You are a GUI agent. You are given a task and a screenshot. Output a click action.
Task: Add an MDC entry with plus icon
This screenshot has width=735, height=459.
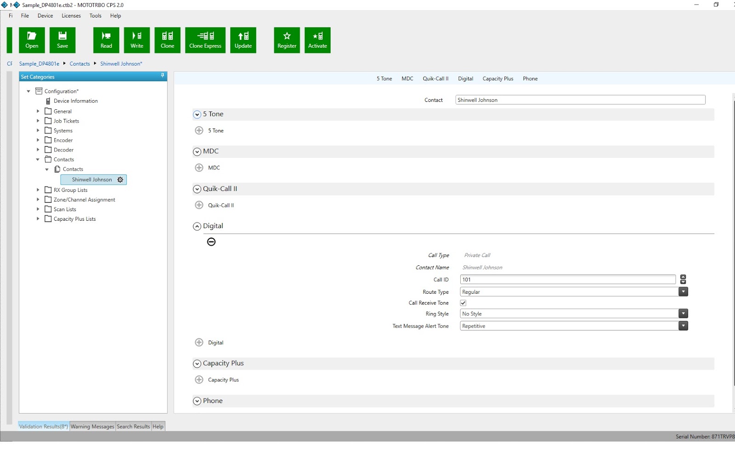pyautogui.click(x=199, y=168)
